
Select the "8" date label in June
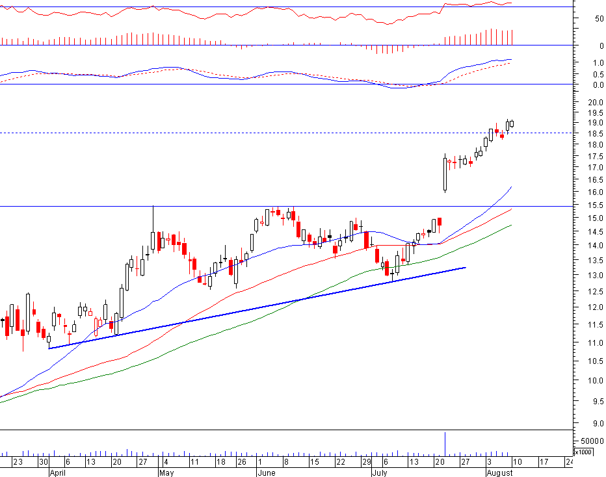285,462
